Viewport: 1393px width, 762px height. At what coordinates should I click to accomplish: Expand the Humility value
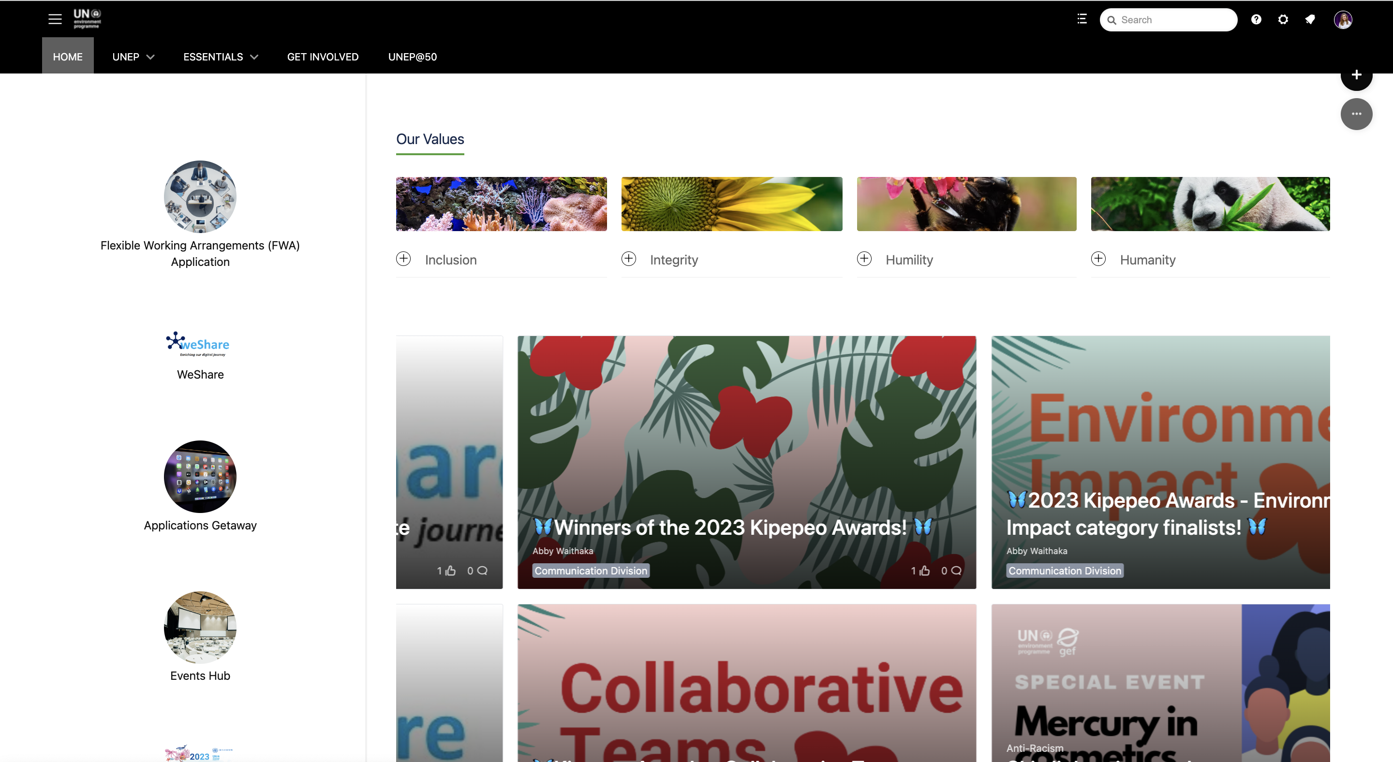pyautogui.click(x=864, y=259)
